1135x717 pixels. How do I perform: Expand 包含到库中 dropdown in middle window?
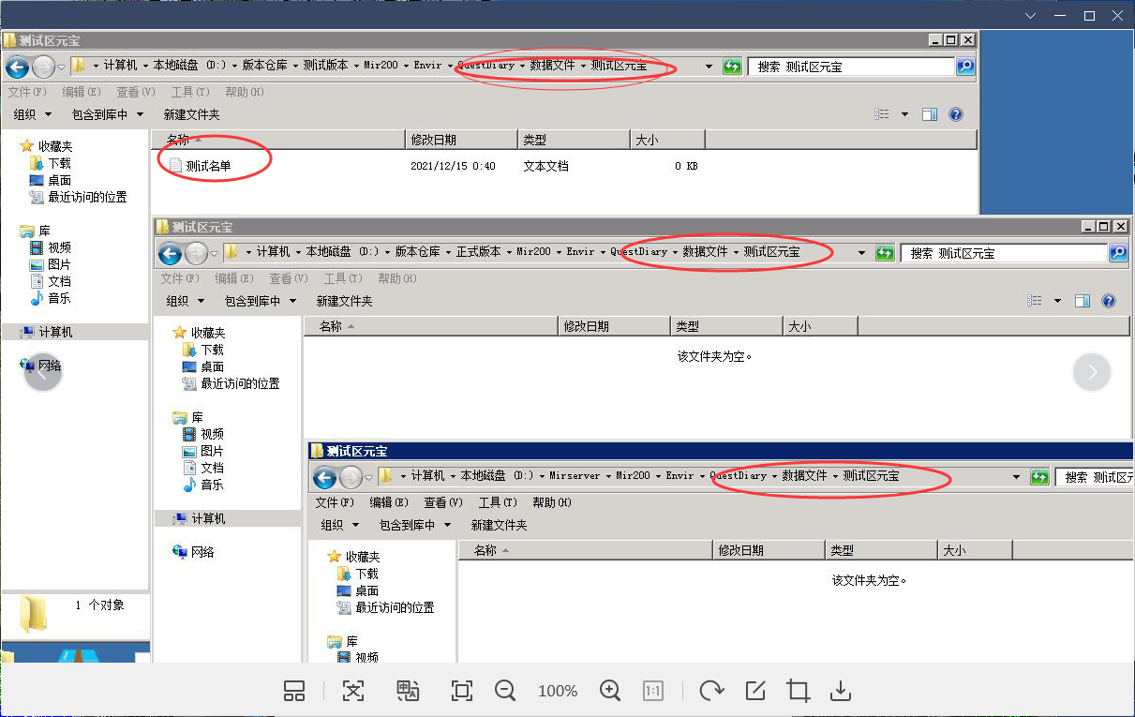click(260, 301)
